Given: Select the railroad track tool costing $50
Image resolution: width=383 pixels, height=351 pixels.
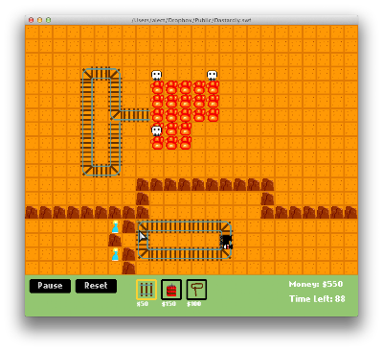Looking at the screenshot, I should pyautogui.click(x=146, y=290).
